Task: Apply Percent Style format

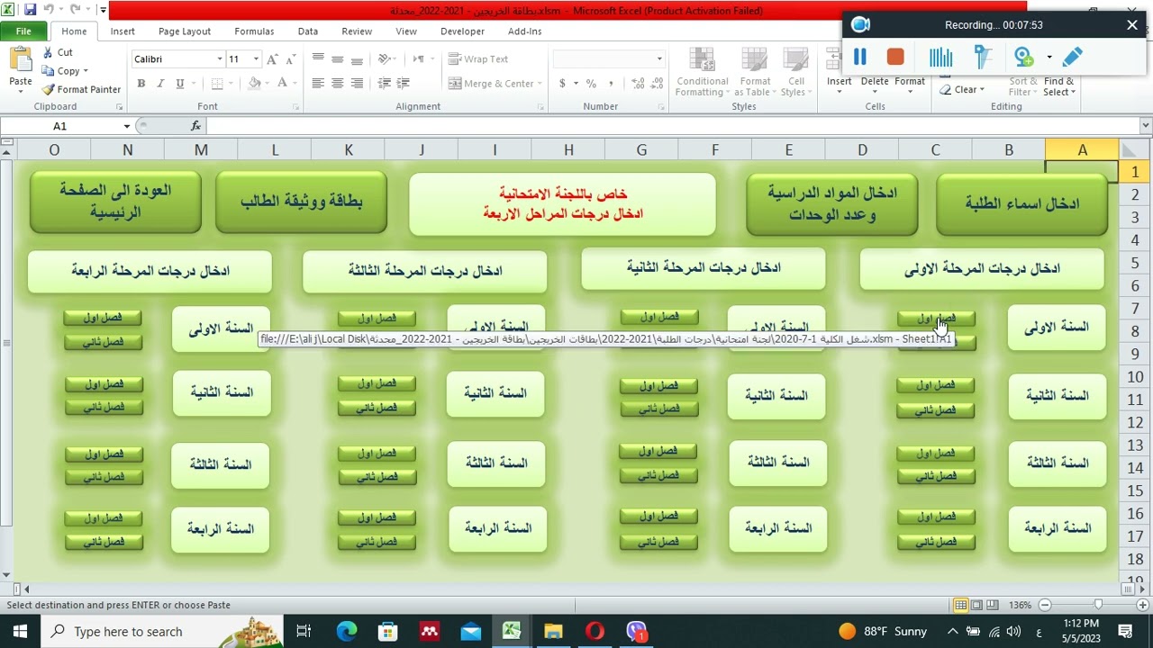Action: click(x=591, y=83)
